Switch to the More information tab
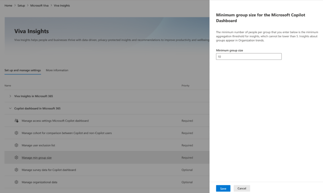The height and width of the screenshot is (193, 323). click(57, 70)
